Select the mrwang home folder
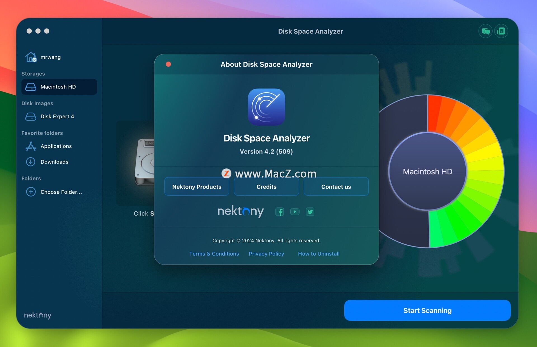The width and height of the screenshot is (537, 347). pyautogui.click(x=59, y=57)
